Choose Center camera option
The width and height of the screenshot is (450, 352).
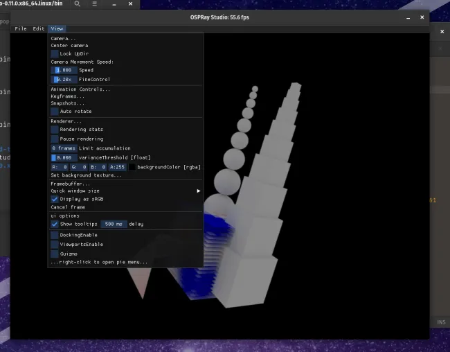pyautogui.click(x=69, y=46)
